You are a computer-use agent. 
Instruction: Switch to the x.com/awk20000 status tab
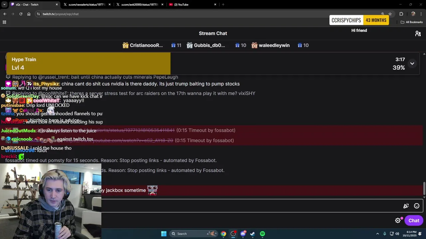[x=139, y=5]
